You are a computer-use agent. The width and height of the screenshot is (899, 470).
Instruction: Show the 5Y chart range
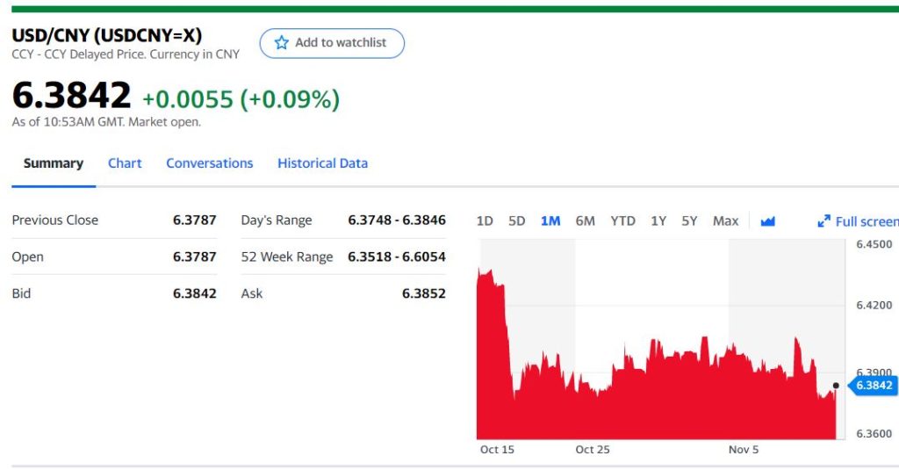pyautogui.click(x=689, y=221)
